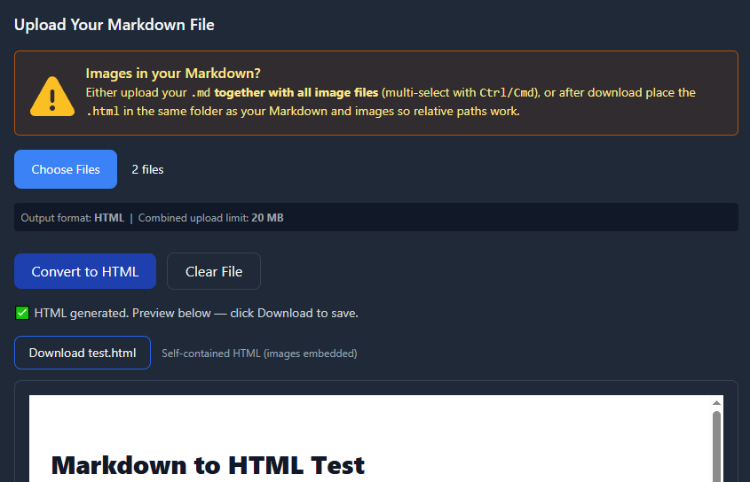The width and height of the screenshot is (750, 482).
Task: Click the "Upload Your Markdown File" heading
Action: pyautogui.click(x=114, y=25)
